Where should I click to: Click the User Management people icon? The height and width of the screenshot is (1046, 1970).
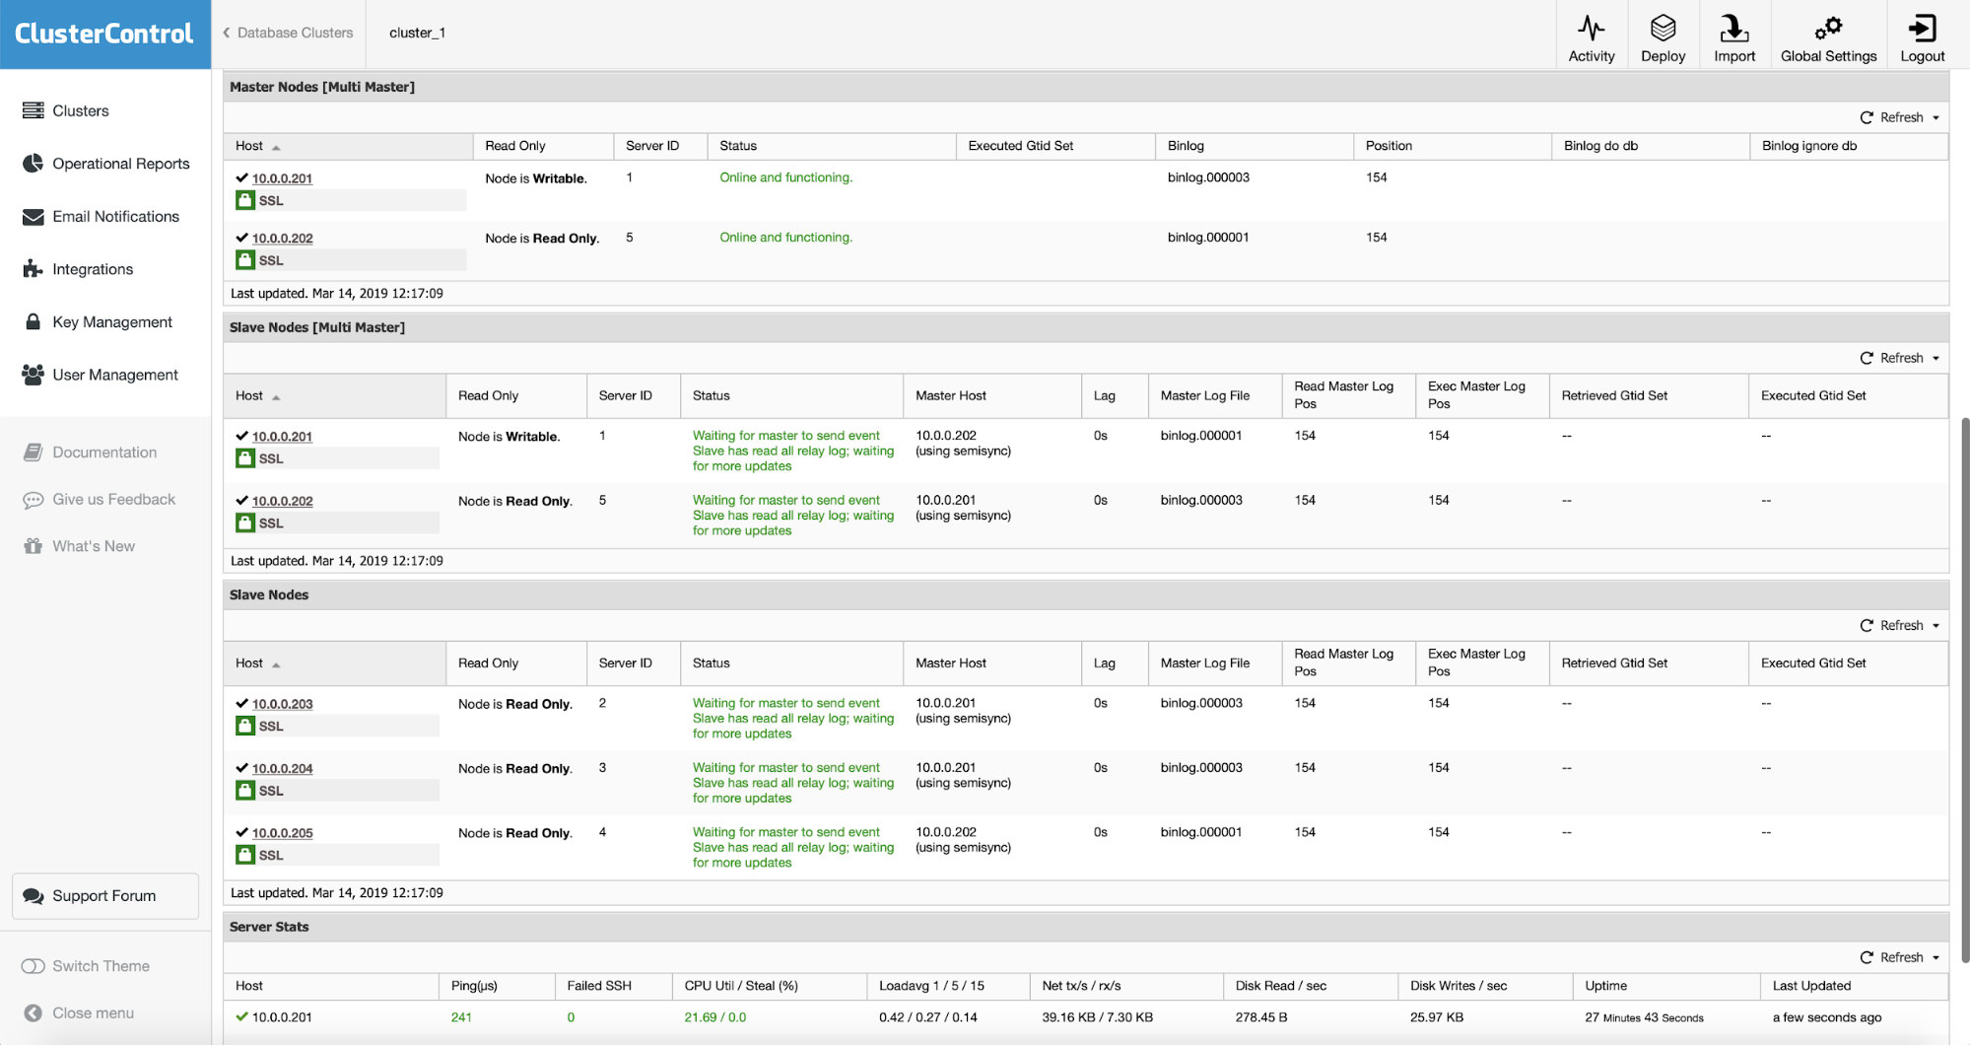click(x=34, y=374)
